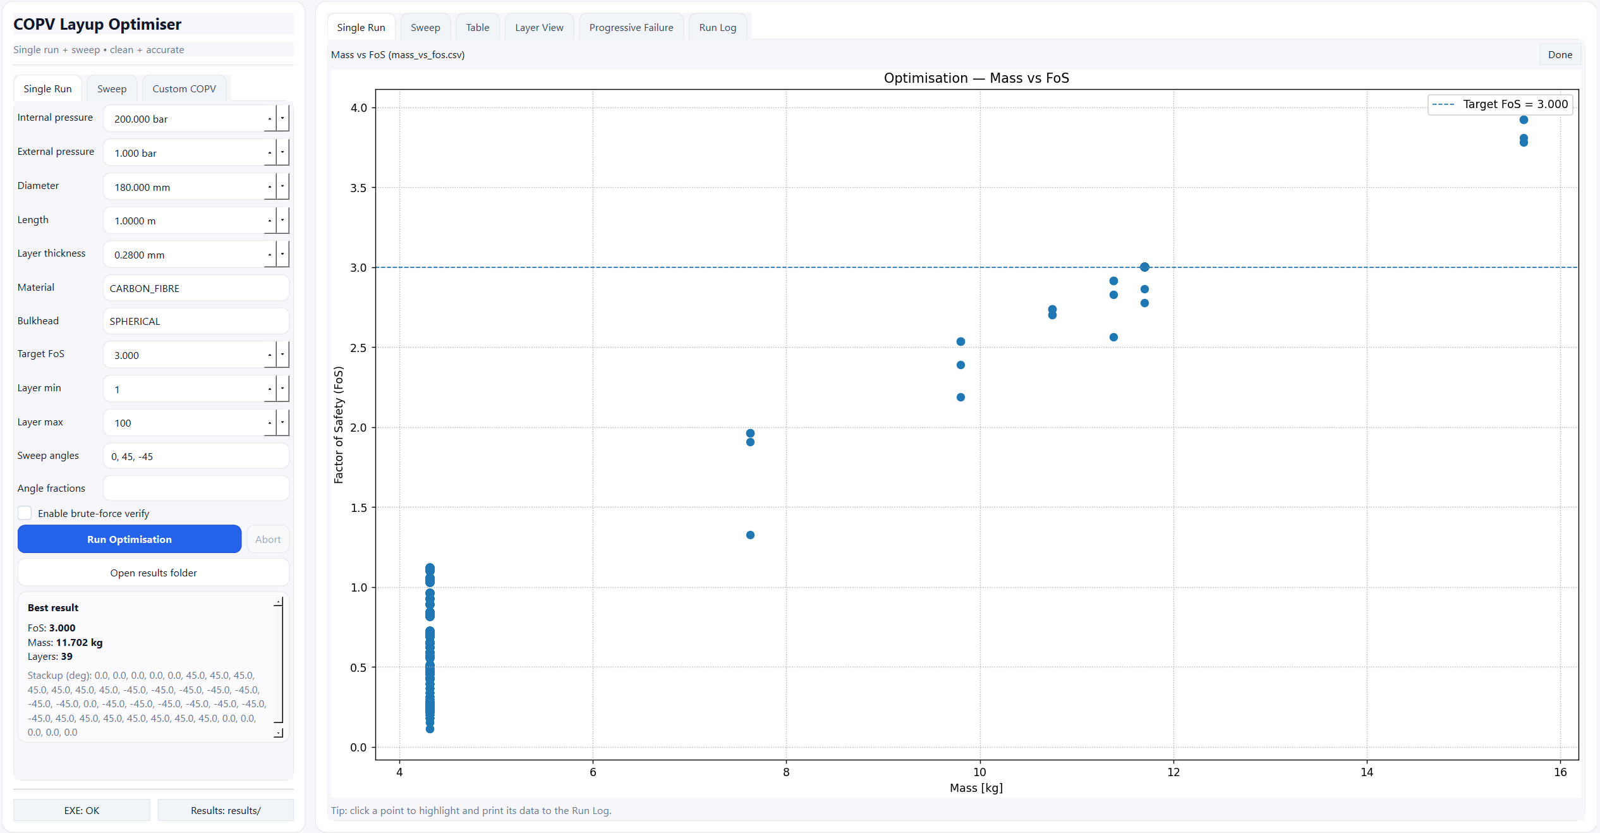The width and height of the screenshot is (1600, 833).
Task: Increase Layer thickness with up arrow
Action: coord(270,254)
